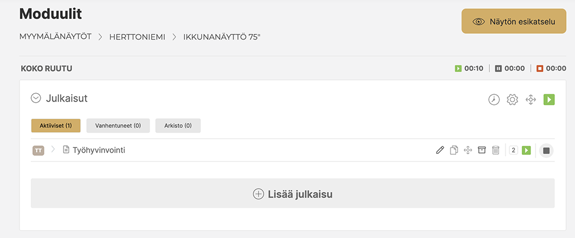The height and width of the screenshot is (238, 575).
Task: Click the number 2 box in Työhyvinvointi row
Action: click(x=513, y=150)
